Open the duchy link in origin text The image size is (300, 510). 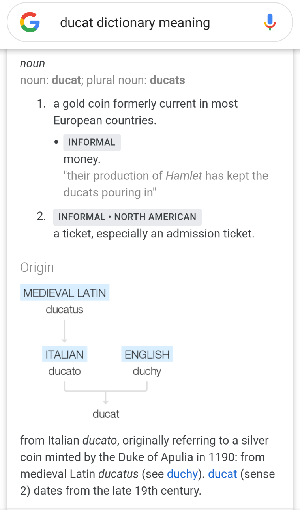(x=182, y=474)
